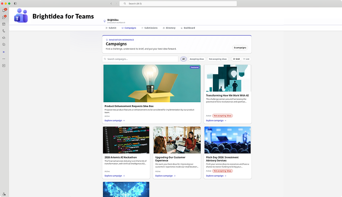
Task: Click the Teams logo beside Brightidea for Teams
Action: pos(21,16)
